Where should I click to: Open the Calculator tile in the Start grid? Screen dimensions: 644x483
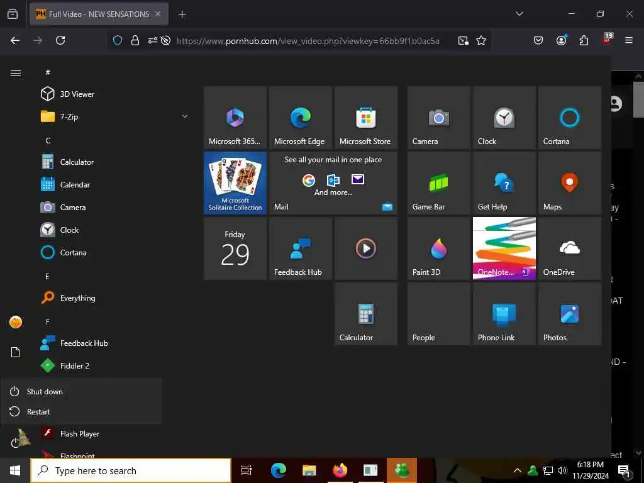point(365,314)
